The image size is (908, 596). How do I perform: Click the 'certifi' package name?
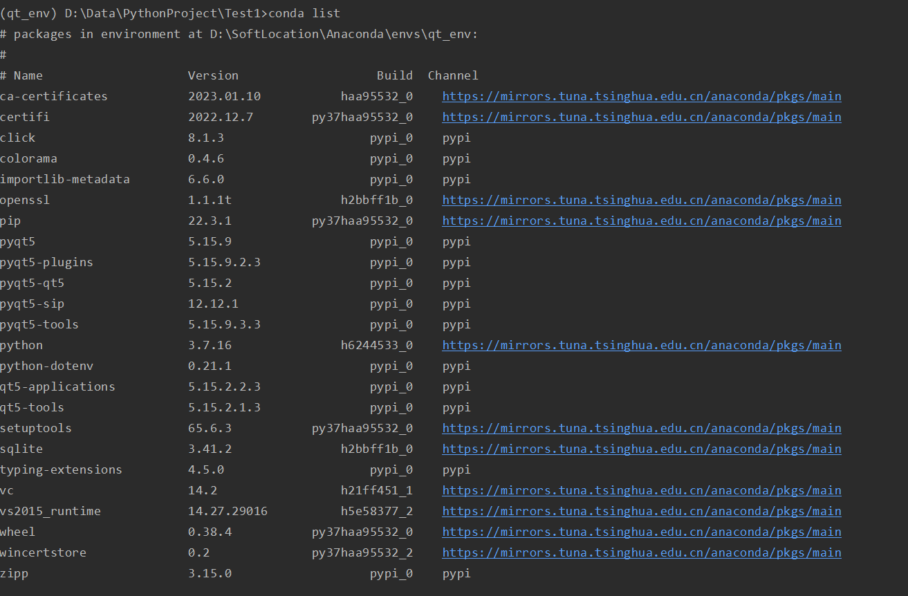click(x=25, y=117)
